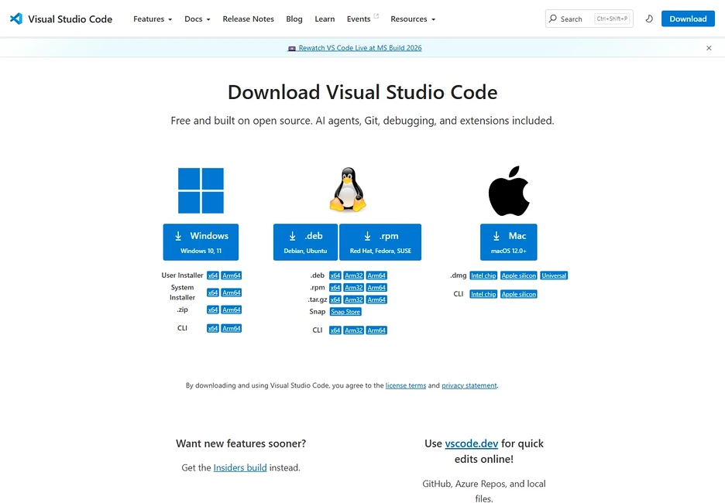Download Linux .tar.gz Arm64 archive
Screen dimensions: 725x503
376,299
